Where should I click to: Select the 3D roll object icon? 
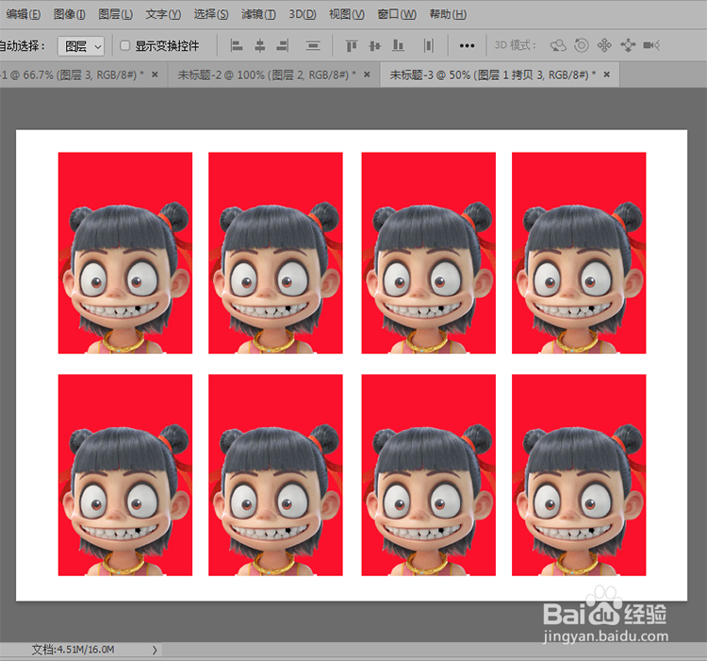[x=582, y=45]
